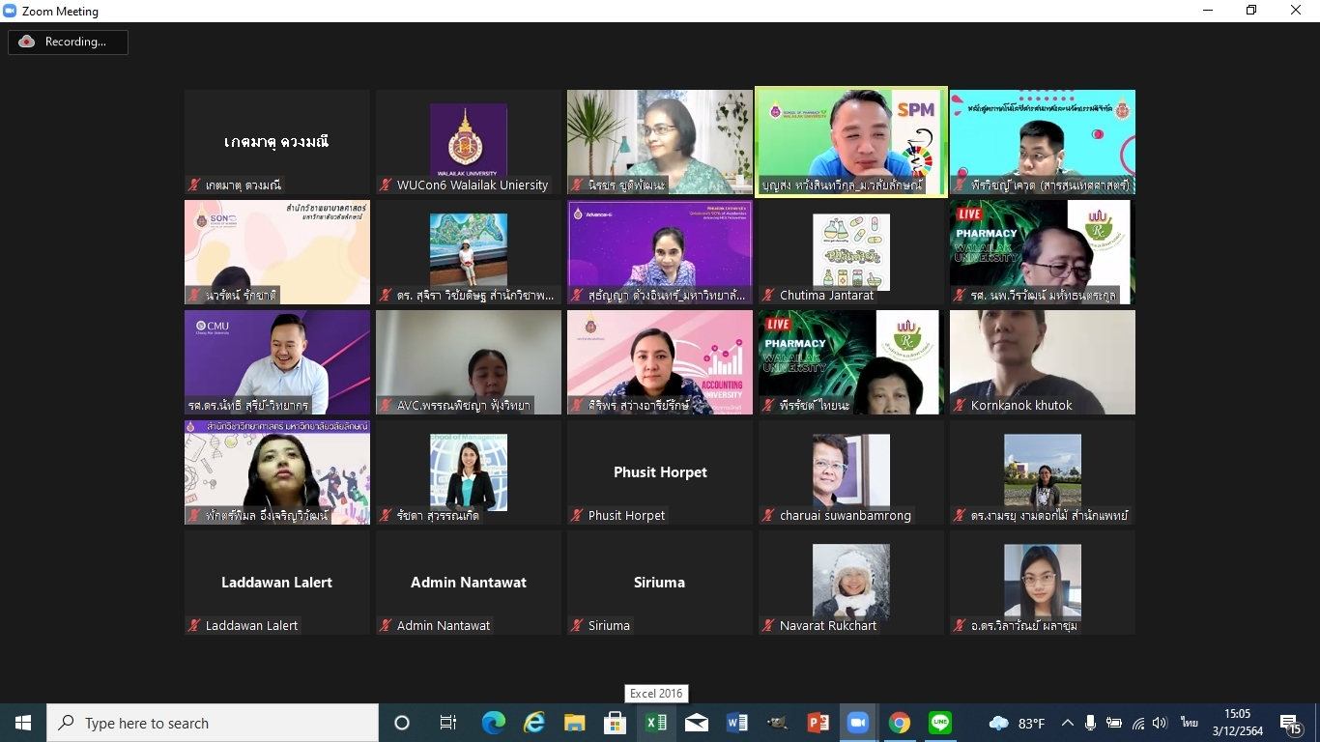Open Word from the taskbar
This screenshot has height=742, width=1320.
click(737, 723)
